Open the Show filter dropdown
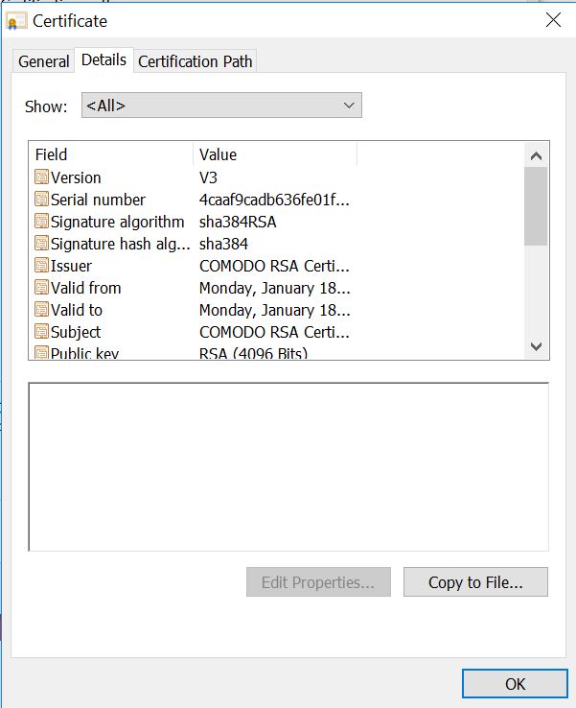The image size is (576, 708). tap(221, 106)
